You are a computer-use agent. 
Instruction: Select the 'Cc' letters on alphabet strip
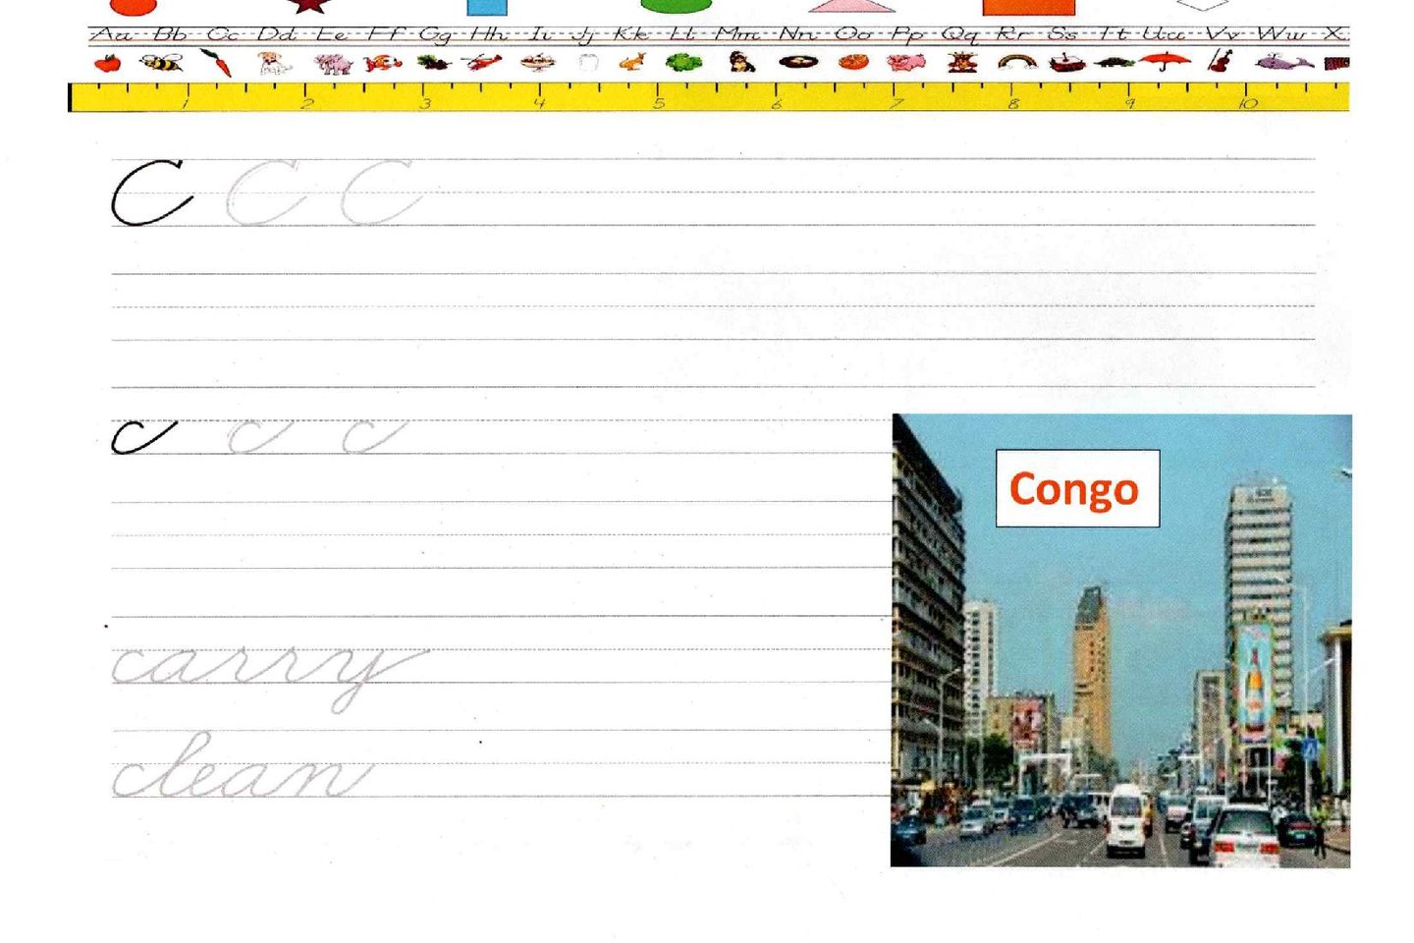click(x=222, y=34)
